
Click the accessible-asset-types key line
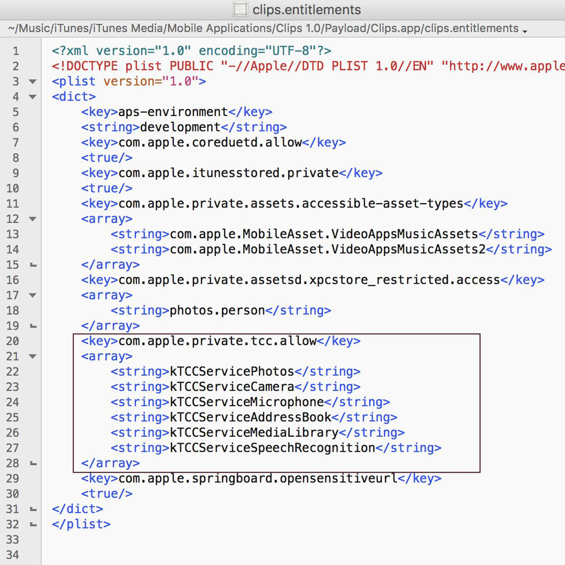295,204
